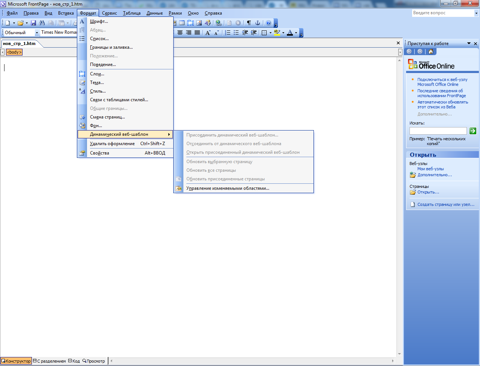The image size is (480, 366).
Task: Open the Обычный style dropdown
Action: [37, 33]
